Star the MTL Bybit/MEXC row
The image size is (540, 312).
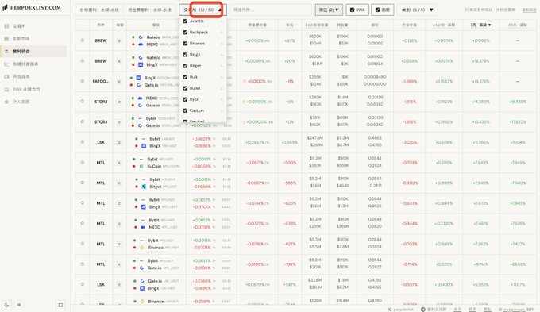pos(83,223)
